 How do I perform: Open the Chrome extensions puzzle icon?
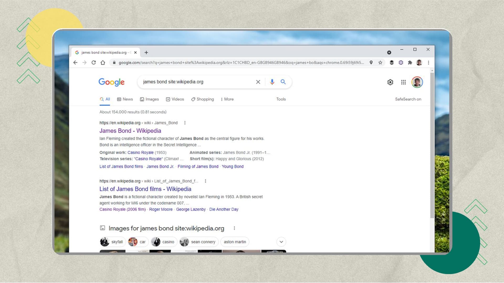(410, 63)
